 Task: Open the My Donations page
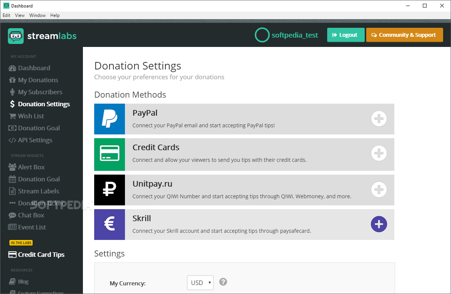(33, 80)
